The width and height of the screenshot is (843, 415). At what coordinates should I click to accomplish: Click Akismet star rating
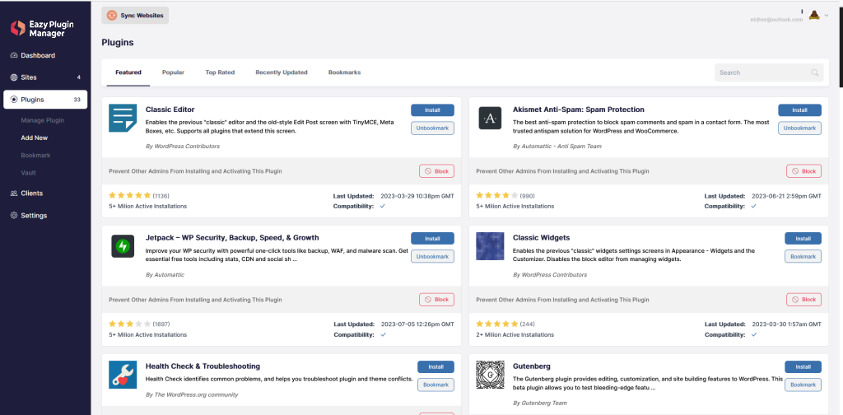[x=496, y=196]
